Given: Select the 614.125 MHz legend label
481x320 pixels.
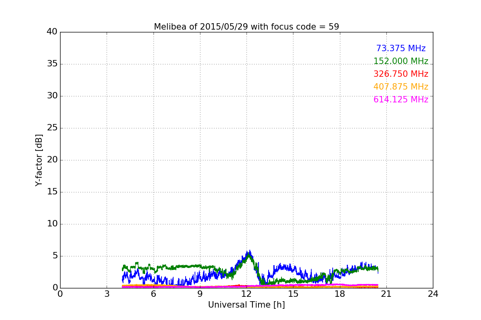Looking at the screenshot, I should tap(401, 100).
